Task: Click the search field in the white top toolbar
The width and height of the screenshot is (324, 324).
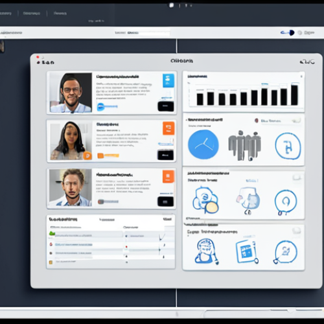Action: click(x=142, y=32)
